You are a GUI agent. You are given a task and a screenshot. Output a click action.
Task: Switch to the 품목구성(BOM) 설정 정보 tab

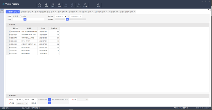44,12
